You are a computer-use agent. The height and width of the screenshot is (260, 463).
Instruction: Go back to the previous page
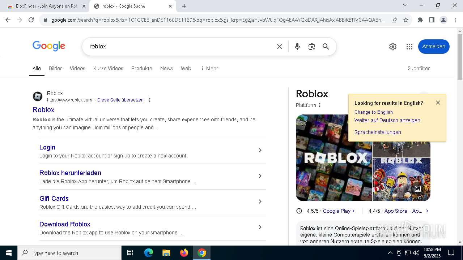(8, 20)
